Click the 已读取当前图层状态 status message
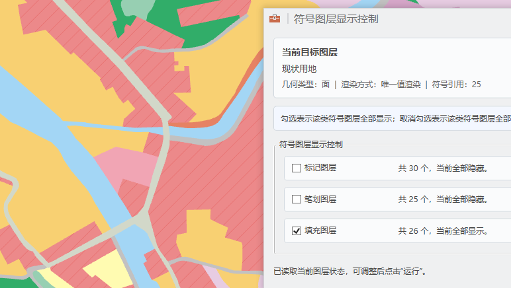Image resolution: width=511 pixels, height=288 pixels. click(349, 271)
